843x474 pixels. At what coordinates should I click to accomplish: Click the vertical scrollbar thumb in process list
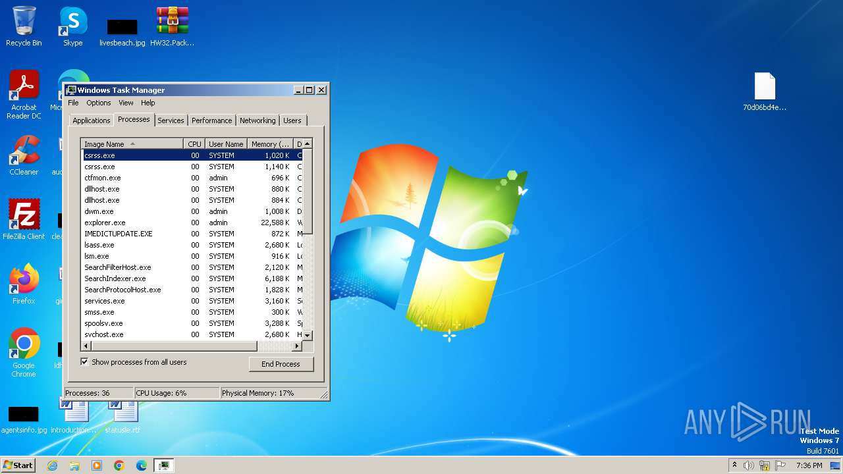[307, 192]
